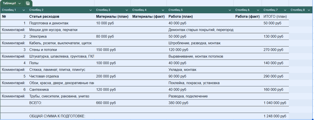The width and height of the screenshot is (314, 120).
Task: Click the 'Полы' cell
Action: [x=61, y=63]
